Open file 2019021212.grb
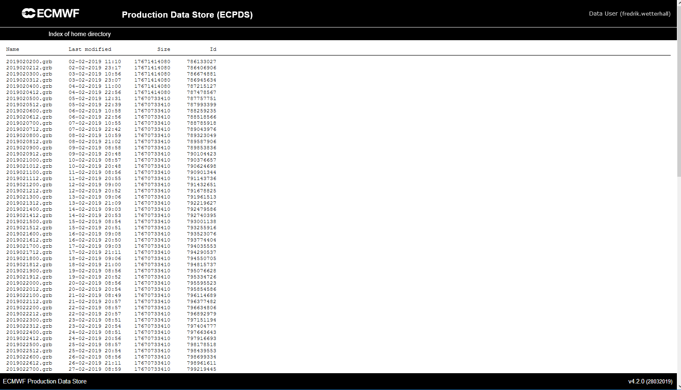Image resolution: width=681 pixels, height=390 pixels. click(x=29, y=191)
